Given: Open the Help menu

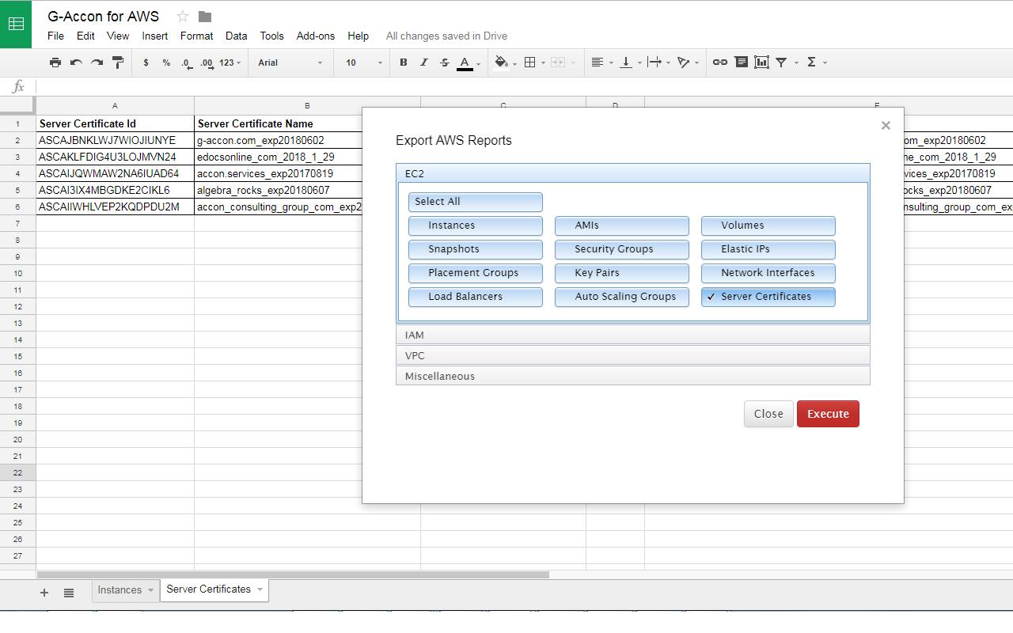Looking at the screenshot, I should click(x=358, y=36).
